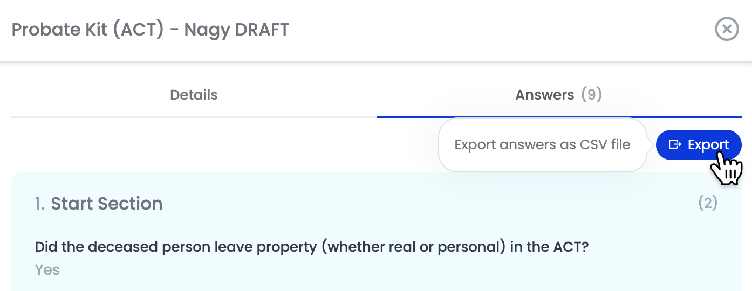Click the 'Export answers as CSV file' tooltip
The height and width of the screenshot is (291, 752).
pyautogui.click(x=543, y=145)
